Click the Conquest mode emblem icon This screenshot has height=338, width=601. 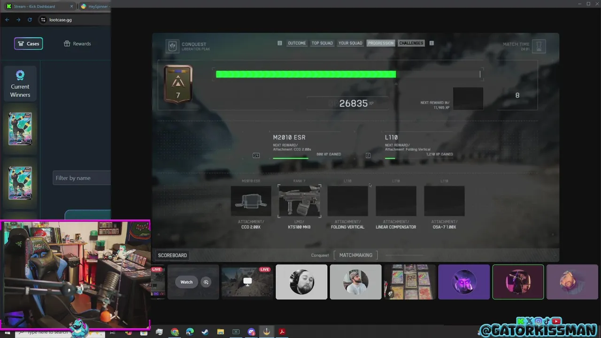[x=172, y=46]
